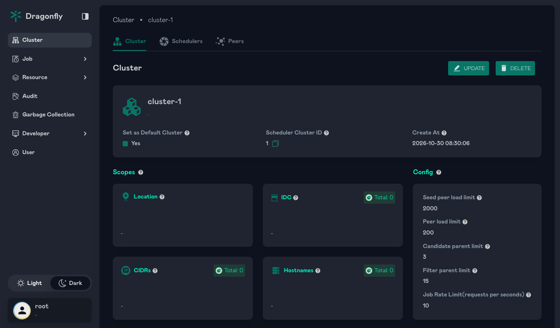Show help for Job Rate Limit

click(x=528, y=295)
